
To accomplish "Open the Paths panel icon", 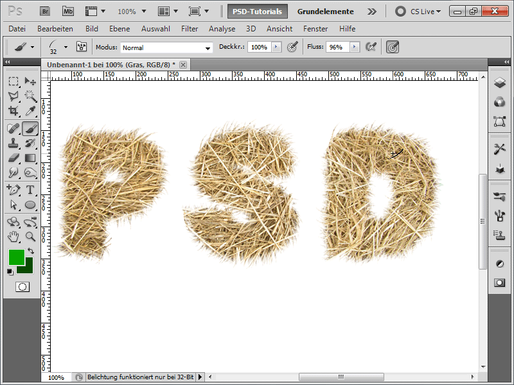I will click(500, 121).
